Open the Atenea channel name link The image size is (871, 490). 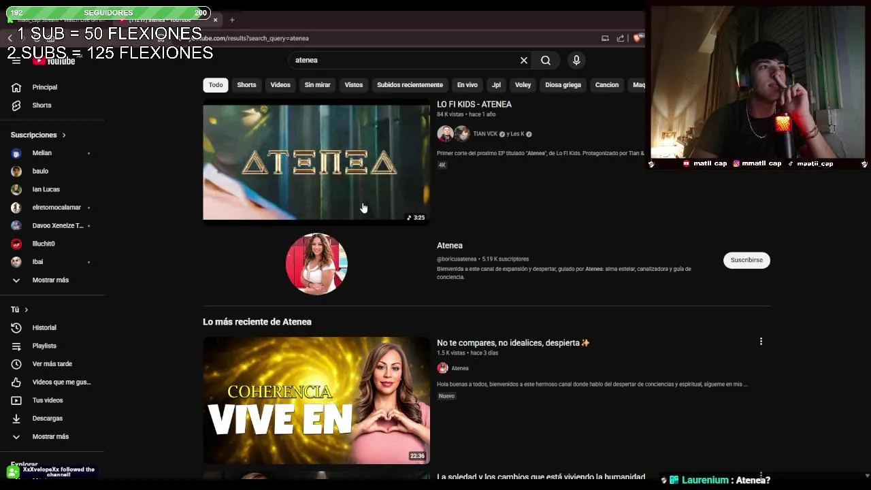[x=450, y=246]
